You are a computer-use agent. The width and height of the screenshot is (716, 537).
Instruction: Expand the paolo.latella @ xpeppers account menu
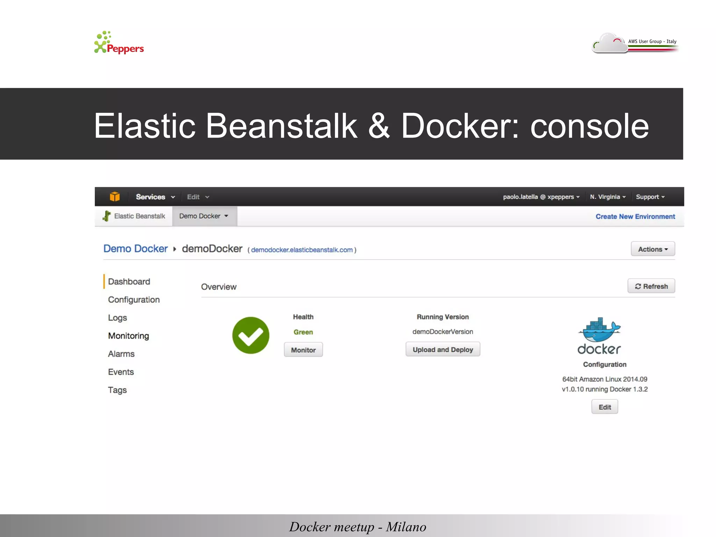pyautogui.click(x=541, y=197)
